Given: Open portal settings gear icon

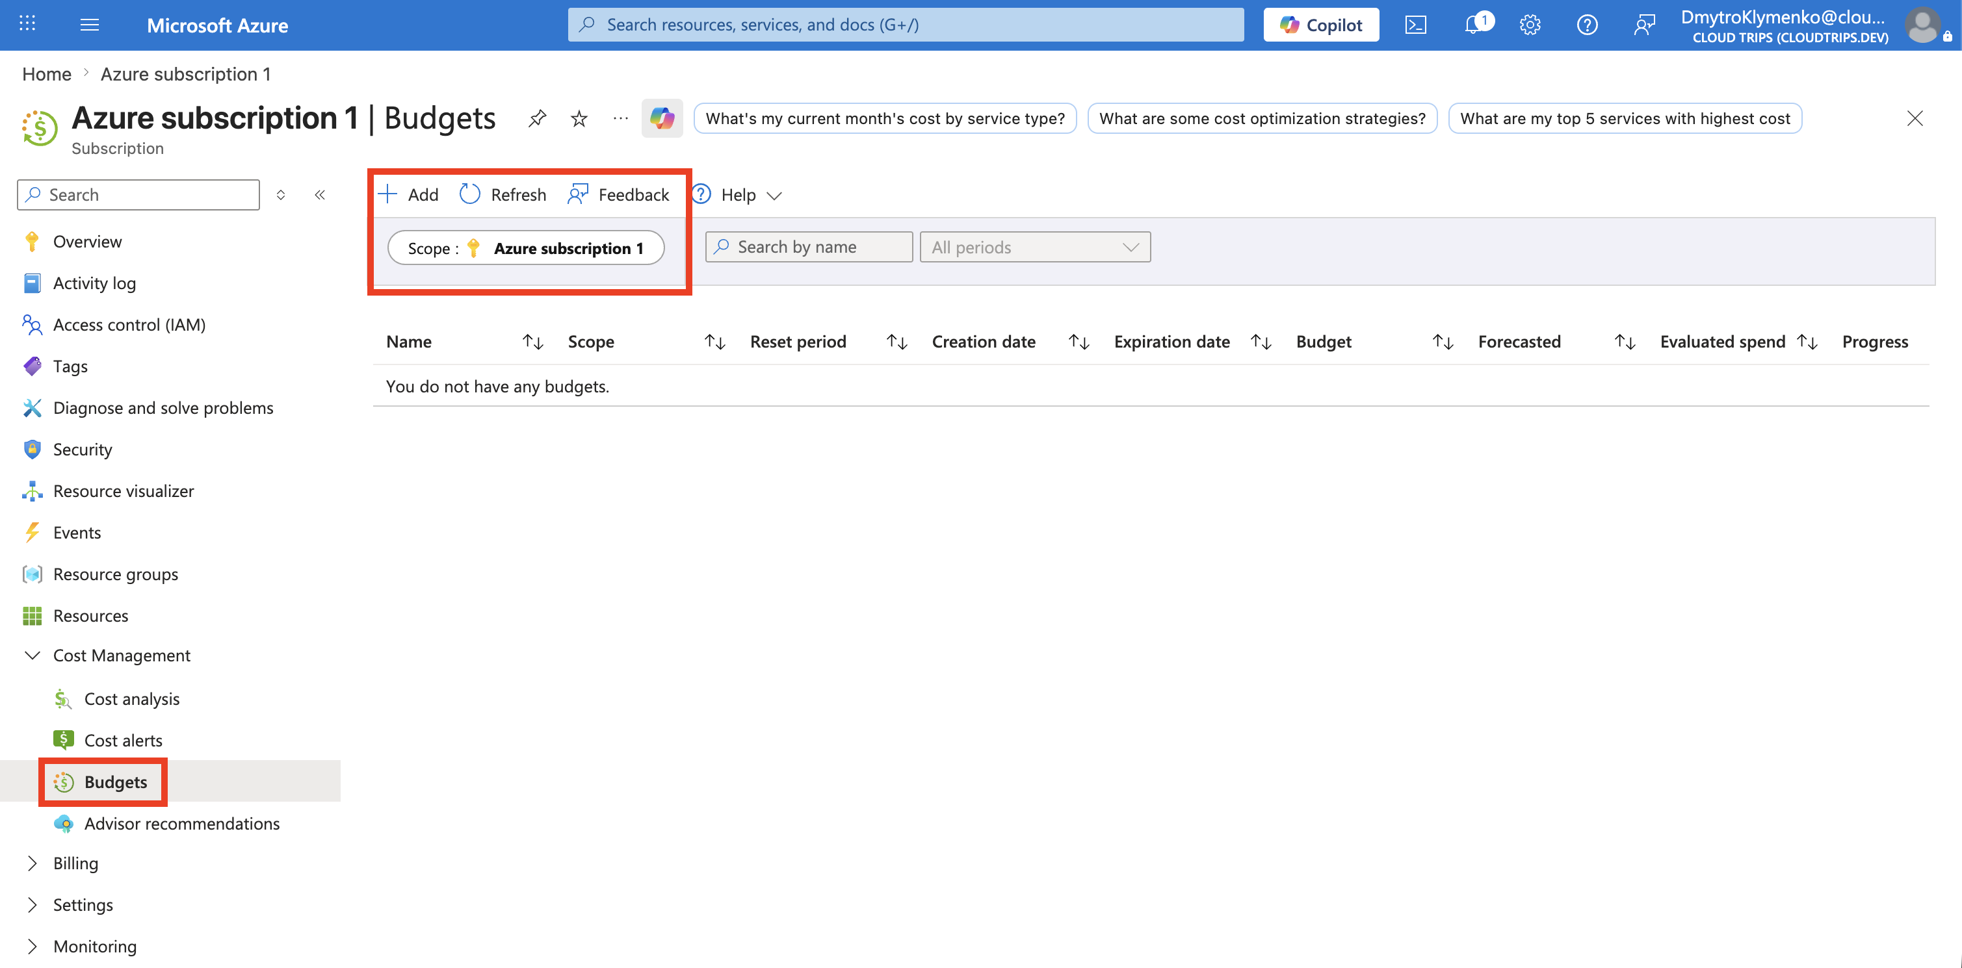Looking at the screenshot, I should click(x=1530, y=25).
